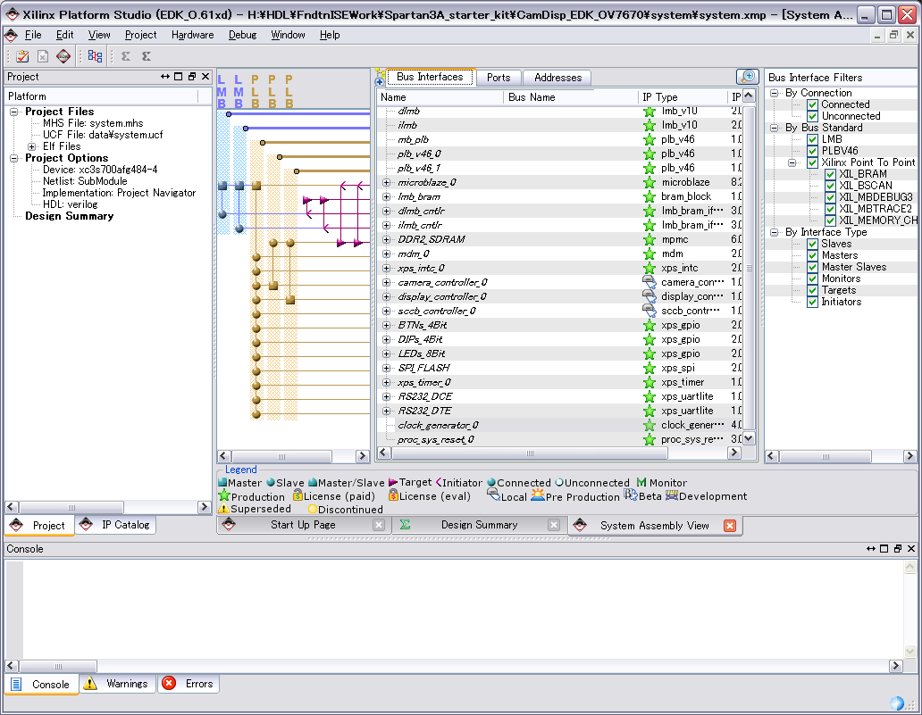Expand the camera_controller_0 instance
Image resolution: width=922 pixels, height=715 pixels.
pos(386,283)
